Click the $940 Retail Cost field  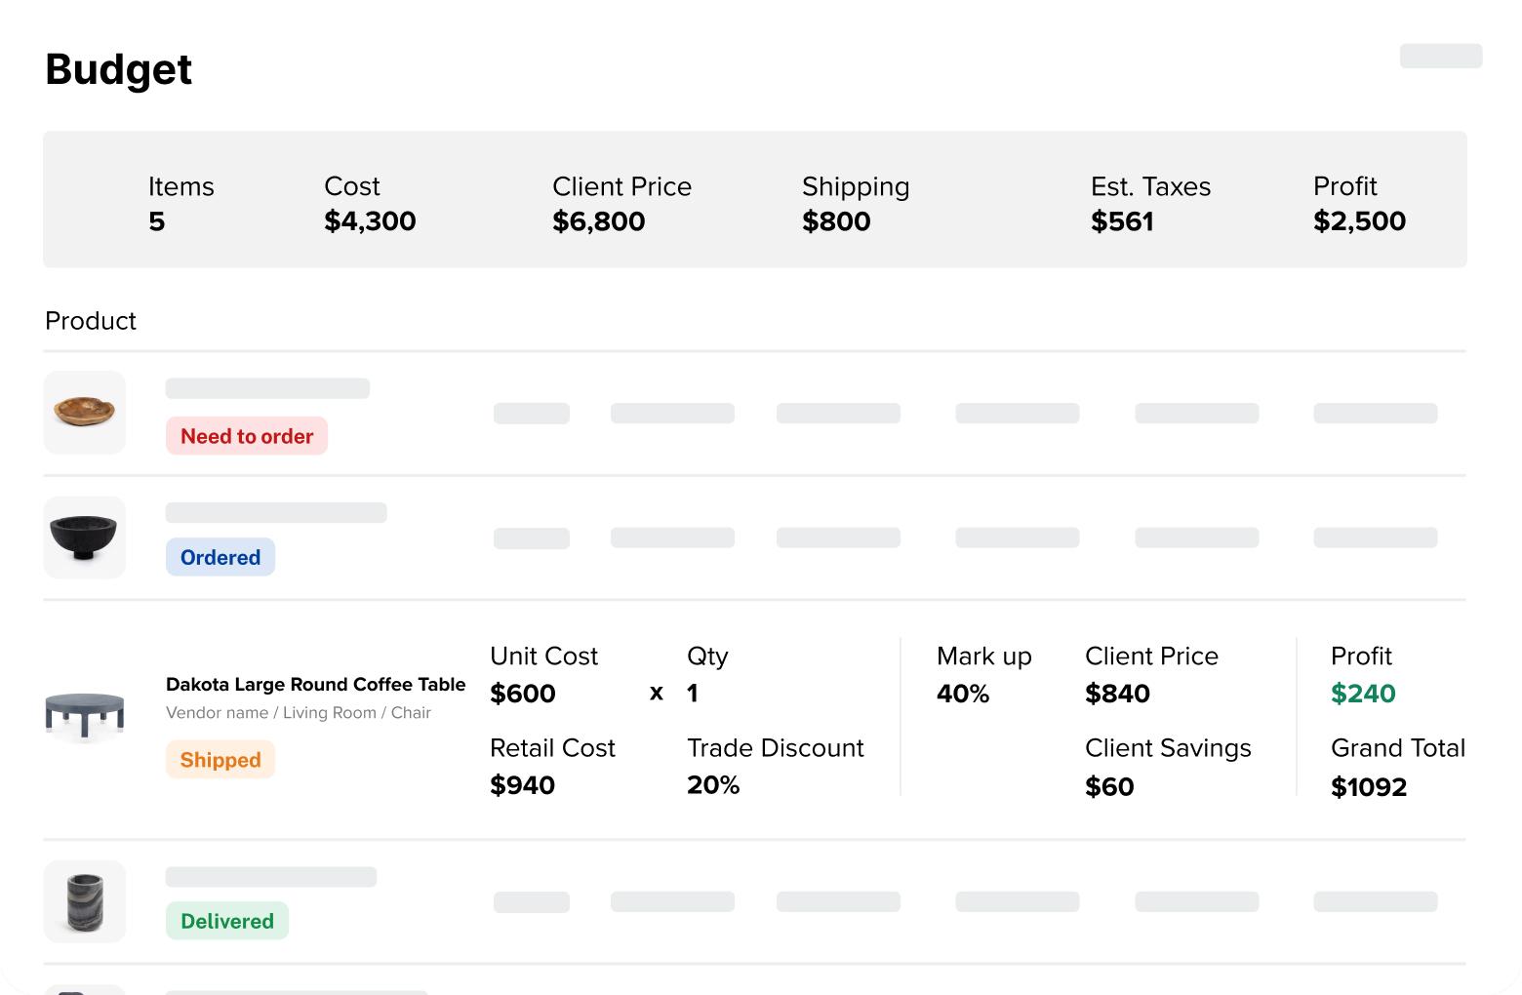(523, 785)
